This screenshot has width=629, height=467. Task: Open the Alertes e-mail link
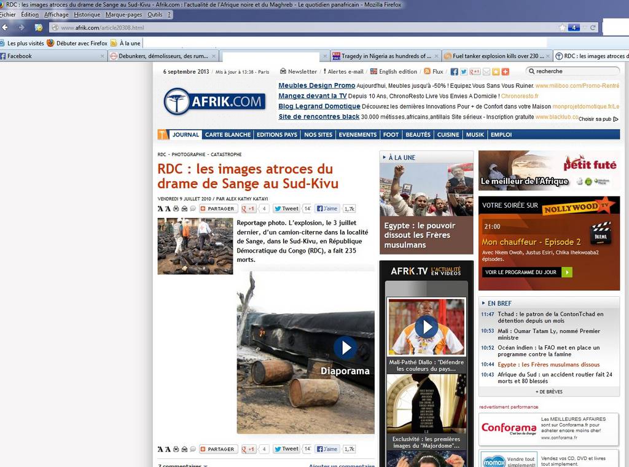point(343,71)
